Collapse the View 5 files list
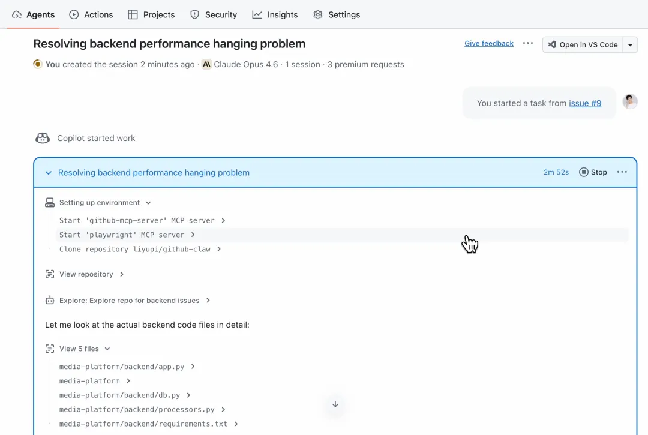Image resolution: width=648 pixels, height=435 pixels. tap(107, 349)
